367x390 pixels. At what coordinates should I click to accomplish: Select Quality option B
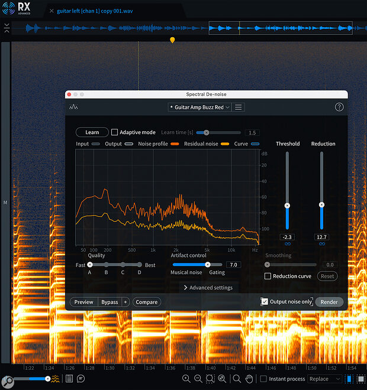click(x=107, y=264)
